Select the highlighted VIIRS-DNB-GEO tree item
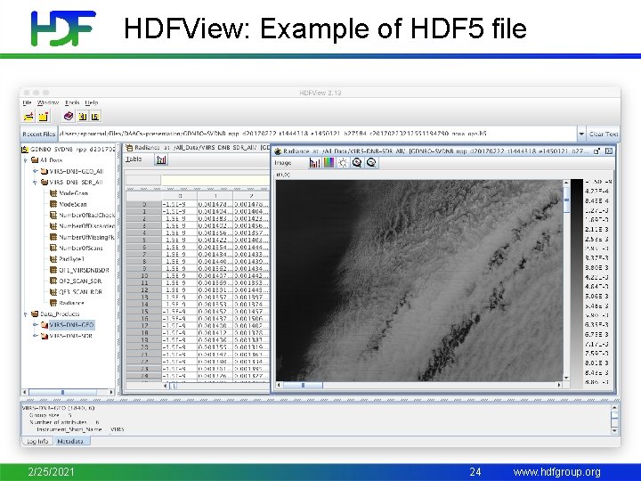 pyautogui.click(x=71, y=325)
